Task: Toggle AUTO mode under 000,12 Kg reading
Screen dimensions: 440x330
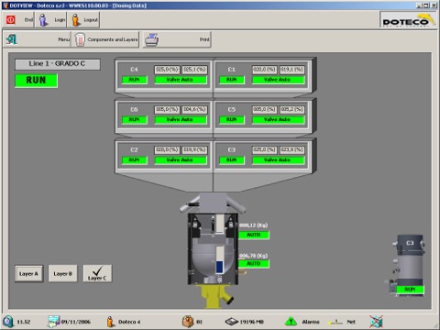Action: tap(254, 235)
